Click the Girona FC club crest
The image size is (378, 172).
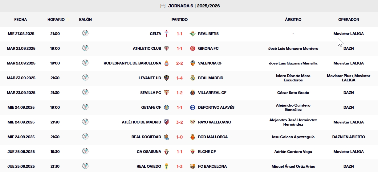click(193, 49)
